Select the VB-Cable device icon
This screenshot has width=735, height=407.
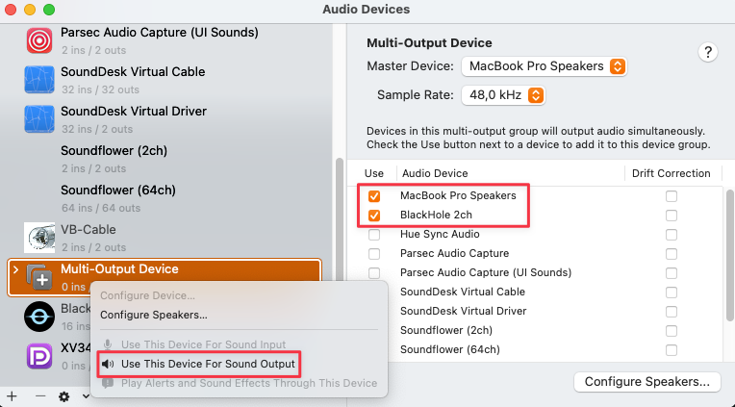39,238
